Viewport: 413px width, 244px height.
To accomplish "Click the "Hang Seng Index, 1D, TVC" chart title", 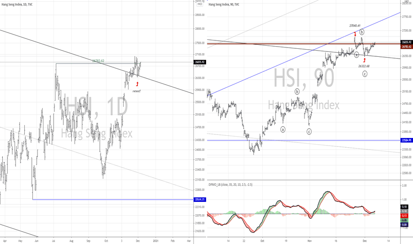I will [x=17, y=4].
